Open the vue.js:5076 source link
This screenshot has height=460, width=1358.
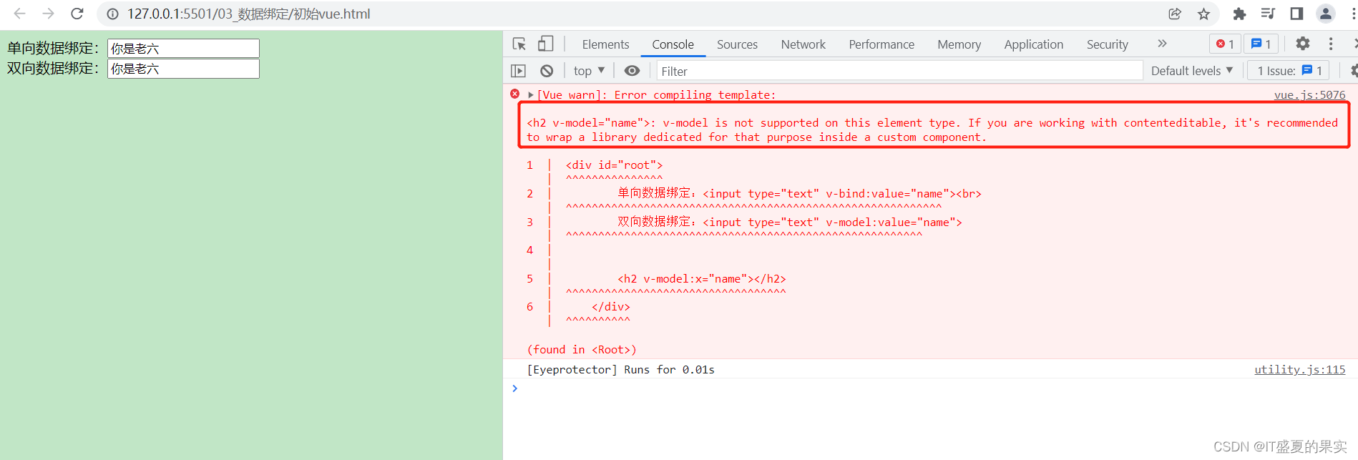pos(1309,94)
